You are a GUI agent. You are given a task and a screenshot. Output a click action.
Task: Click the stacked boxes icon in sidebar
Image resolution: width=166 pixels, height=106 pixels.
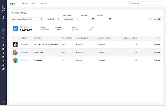click(3, 69)
